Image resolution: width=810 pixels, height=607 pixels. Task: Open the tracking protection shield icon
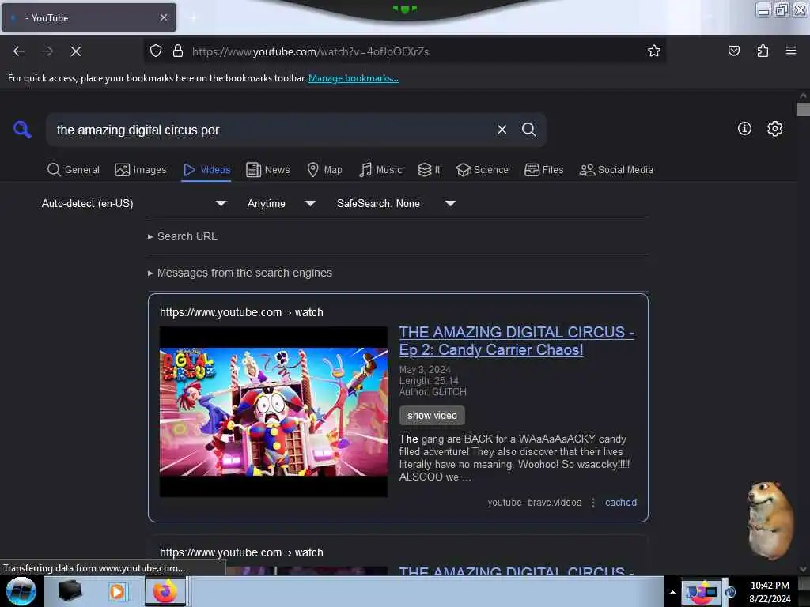[156, 51]
